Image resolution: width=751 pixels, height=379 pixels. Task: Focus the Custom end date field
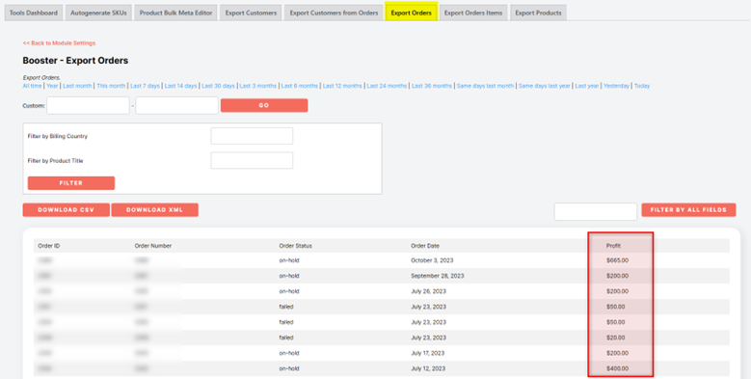click(x=177, y=105)
